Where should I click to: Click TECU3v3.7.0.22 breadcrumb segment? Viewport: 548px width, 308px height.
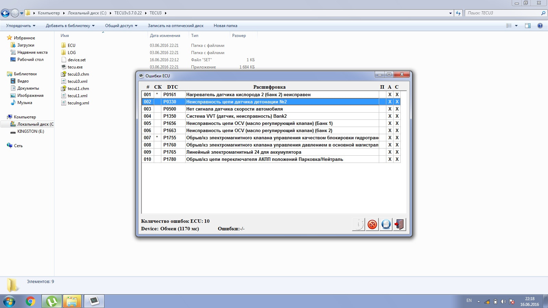[128, 13]
